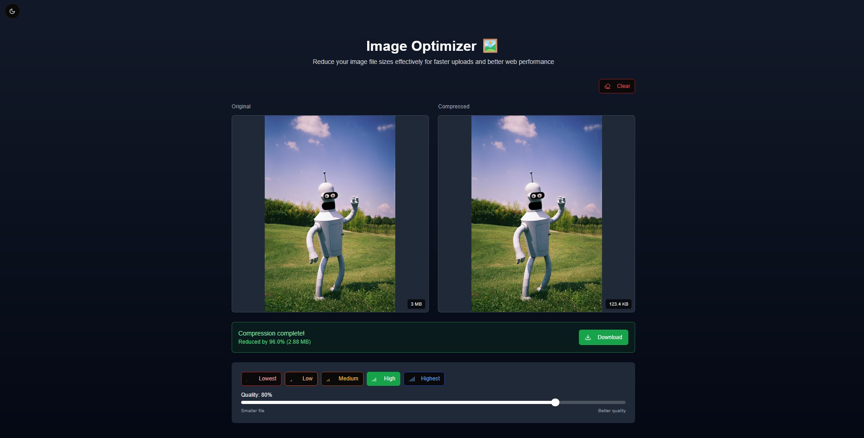Click the 3 MB size badge
The height and width of the screenshot is (438, 864).
[416, 304]
